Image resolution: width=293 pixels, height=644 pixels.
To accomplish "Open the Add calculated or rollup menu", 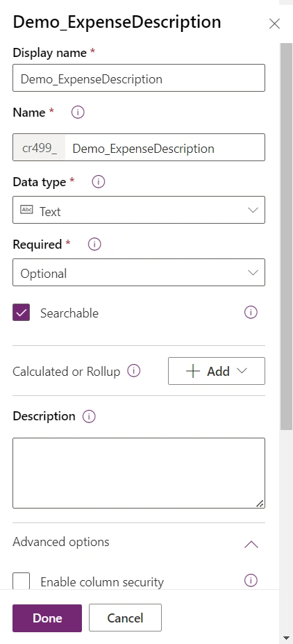I will (216, 371).
